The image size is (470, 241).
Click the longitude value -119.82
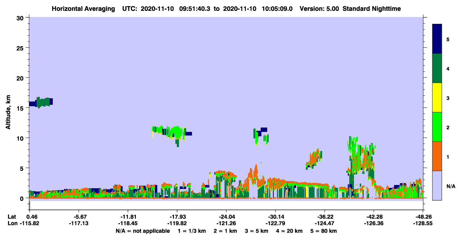177,223
